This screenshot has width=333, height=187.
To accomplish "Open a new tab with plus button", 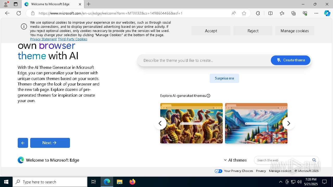I will click(x=89, y=4).
